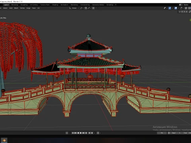Click the Start frame field

(x=176, y=133)
